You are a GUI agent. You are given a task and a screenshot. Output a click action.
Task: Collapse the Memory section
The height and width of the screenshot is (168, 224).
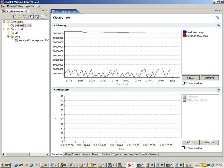[54, 25]
